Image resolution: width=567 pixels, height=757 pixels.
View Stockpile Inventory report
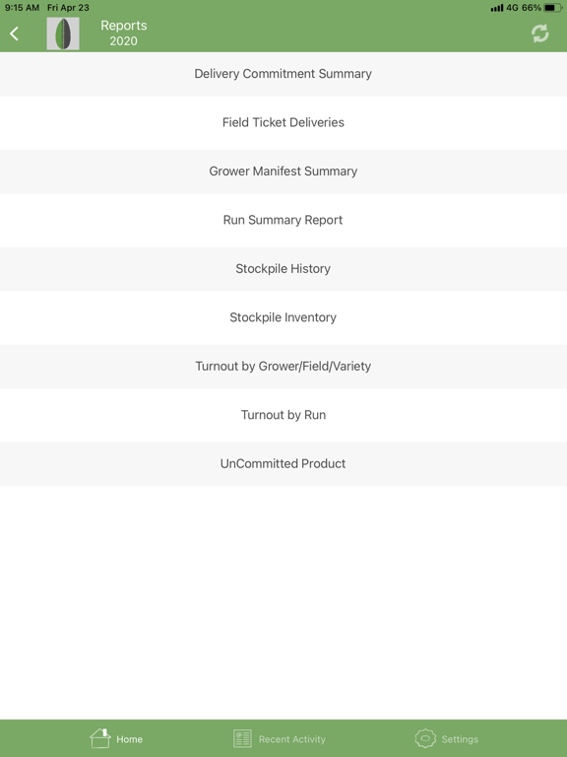click(283, 317)
